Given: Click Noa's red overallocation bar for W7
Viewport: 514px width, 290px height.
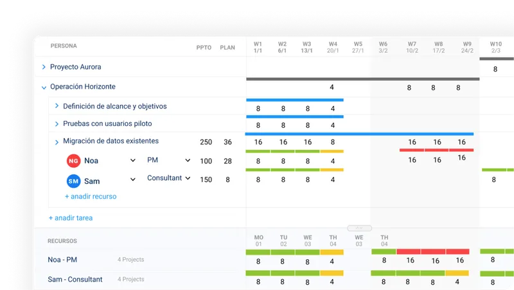Looking at the screenshot, I should [x=412, y=150].
